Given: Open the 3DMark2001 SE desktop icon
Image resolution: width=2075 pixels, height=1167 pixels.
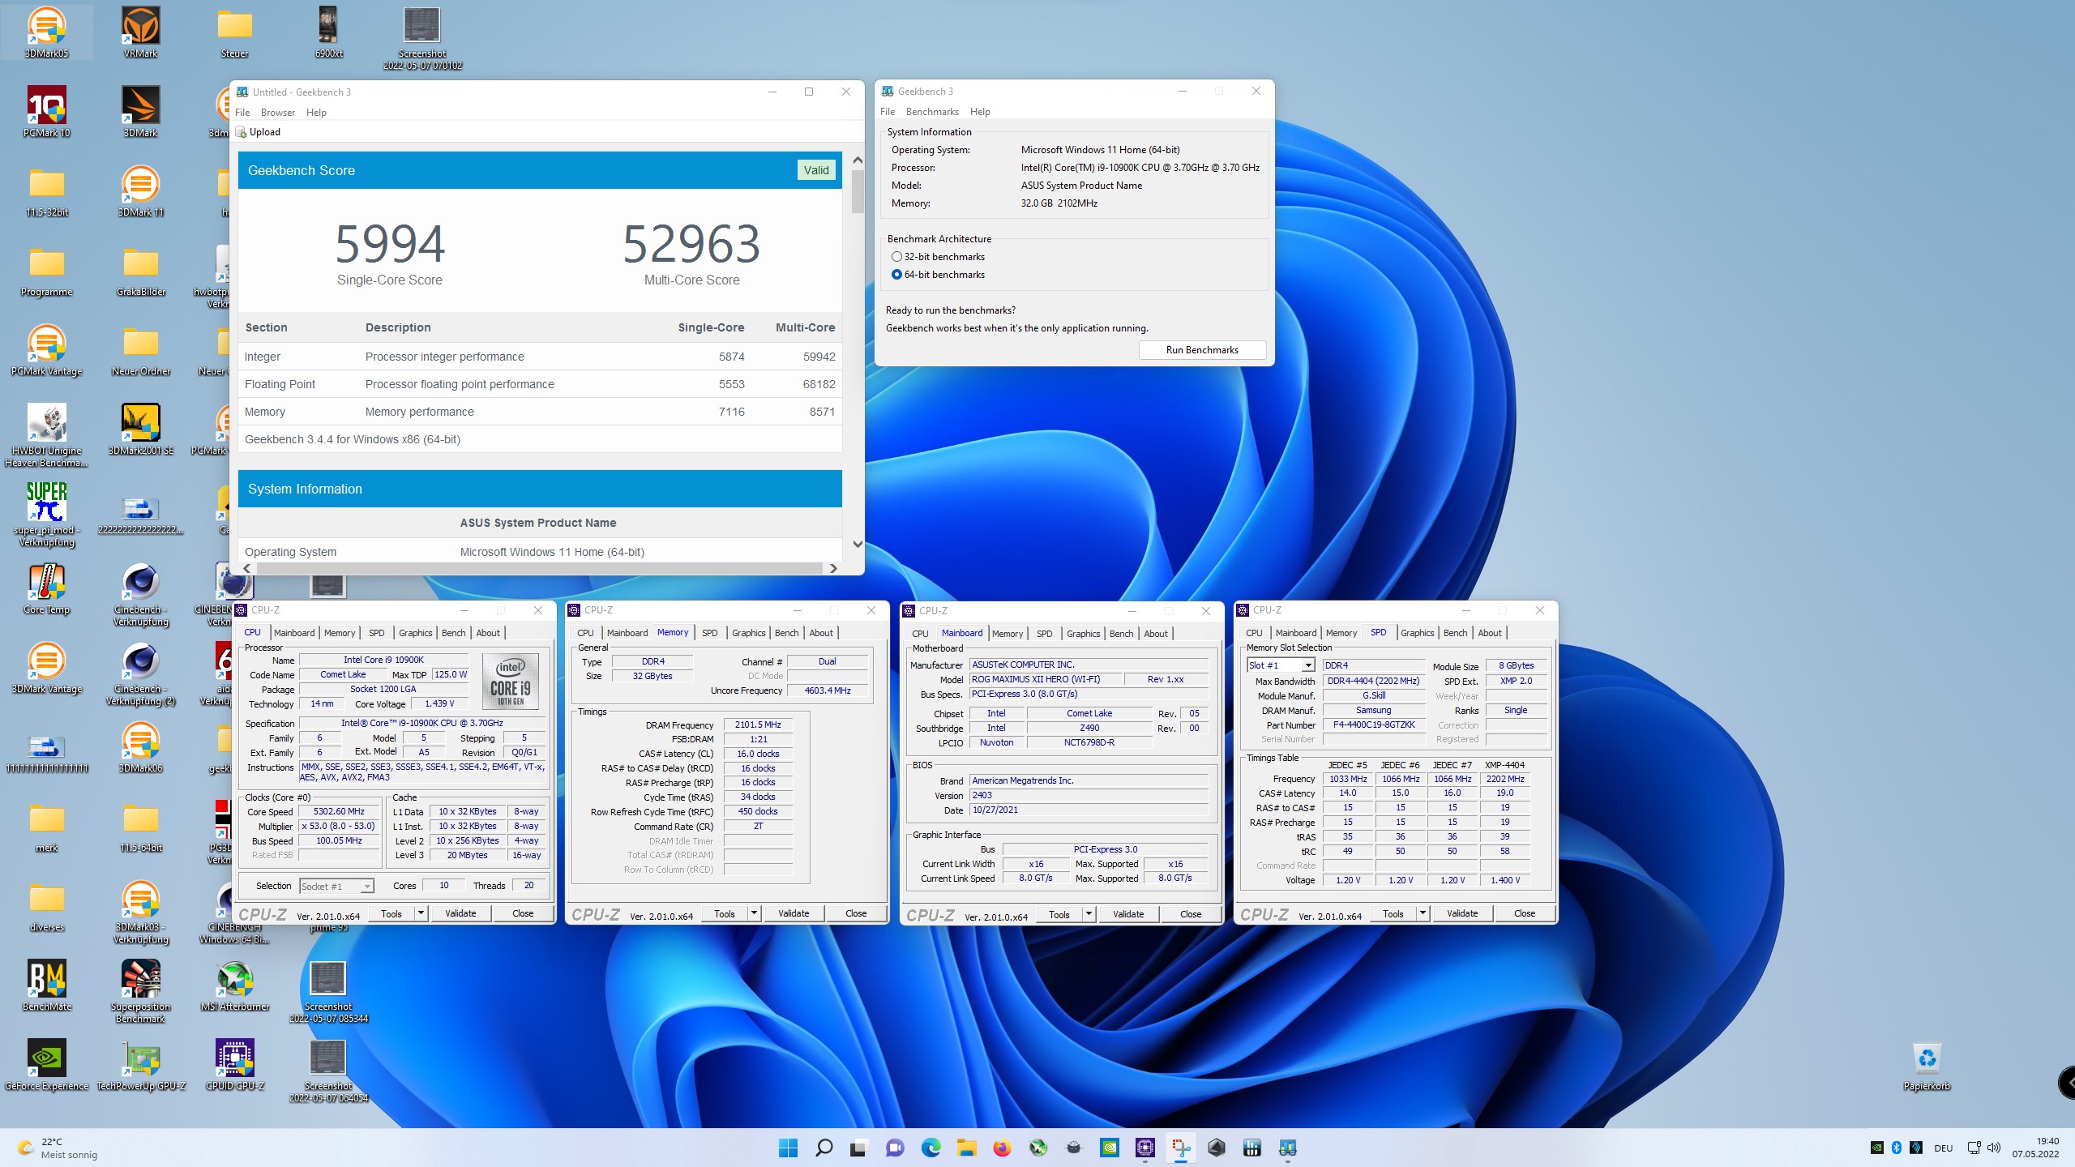Looking at the screenshot, I should 141,430.
